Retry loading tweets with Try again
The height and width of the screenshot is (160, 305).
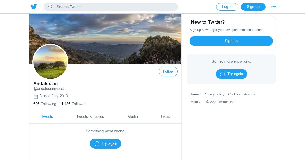pyautogui.click(x=105, y=143)
